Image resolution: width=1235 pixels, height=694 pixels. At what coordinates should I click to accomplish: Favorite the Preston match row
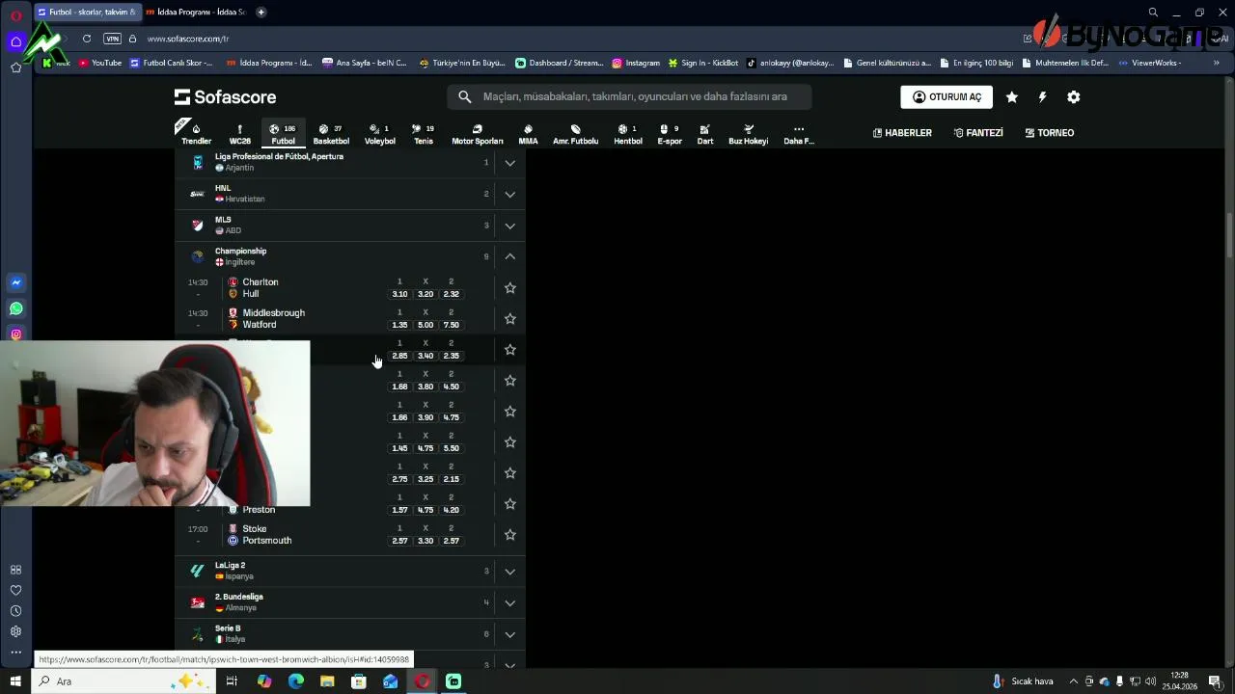point(510,503)
